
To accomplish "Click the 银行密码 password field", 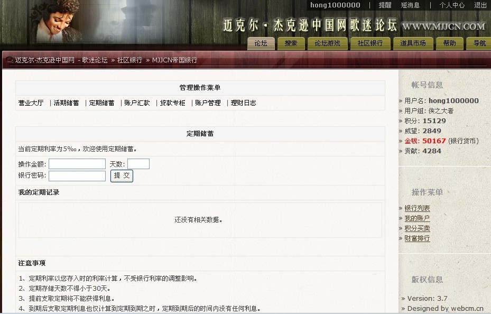I will tap(77, 176).
